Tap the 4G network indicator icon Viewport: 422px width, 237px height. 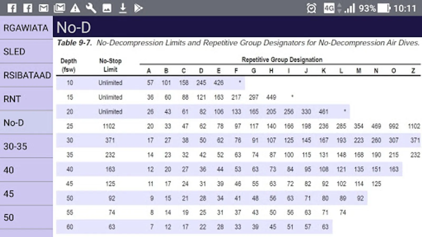pyautogui.click(x=329, y=8)
